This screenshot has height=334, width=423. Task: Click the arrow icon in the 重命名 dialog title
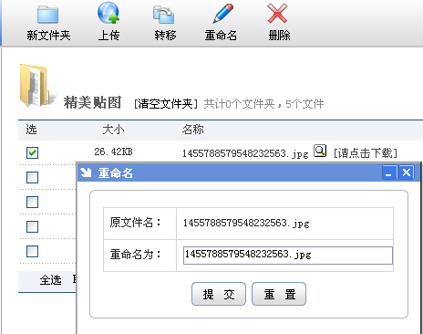click(86, 172)
